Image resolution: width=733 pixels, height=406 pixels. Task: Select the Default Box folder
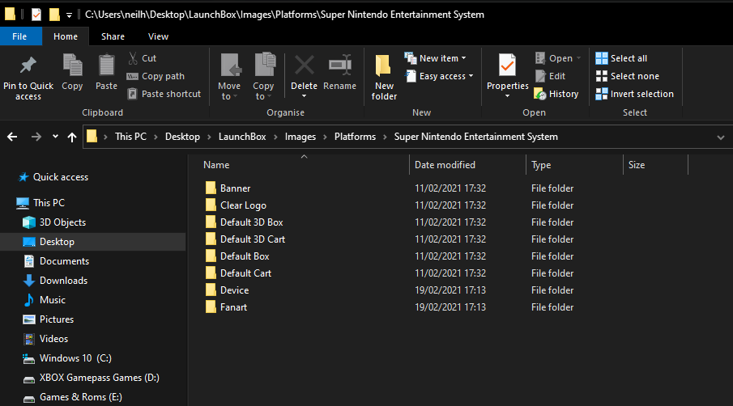coord(237,256)
